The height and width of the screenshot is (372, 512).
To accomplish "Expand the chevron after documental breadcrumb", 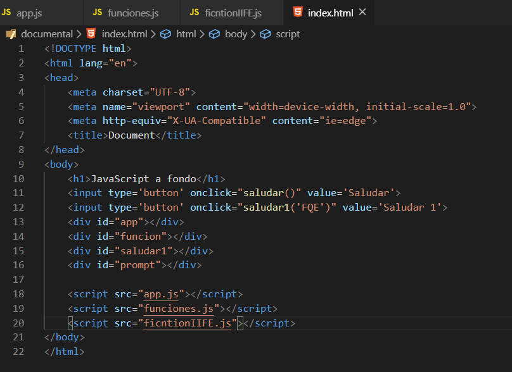I will [x=79, y=34].
